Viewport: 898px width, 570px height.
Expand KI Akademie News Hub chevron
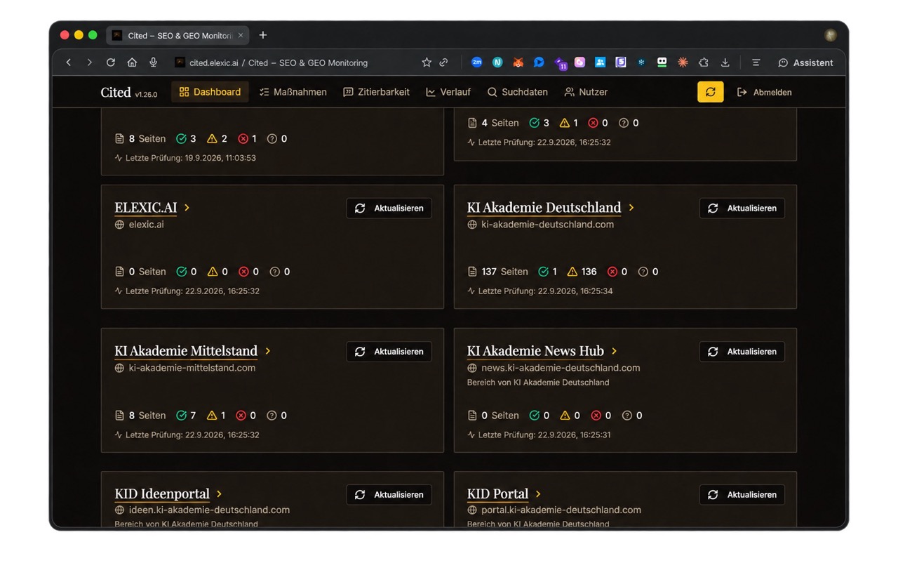point(614,351)
